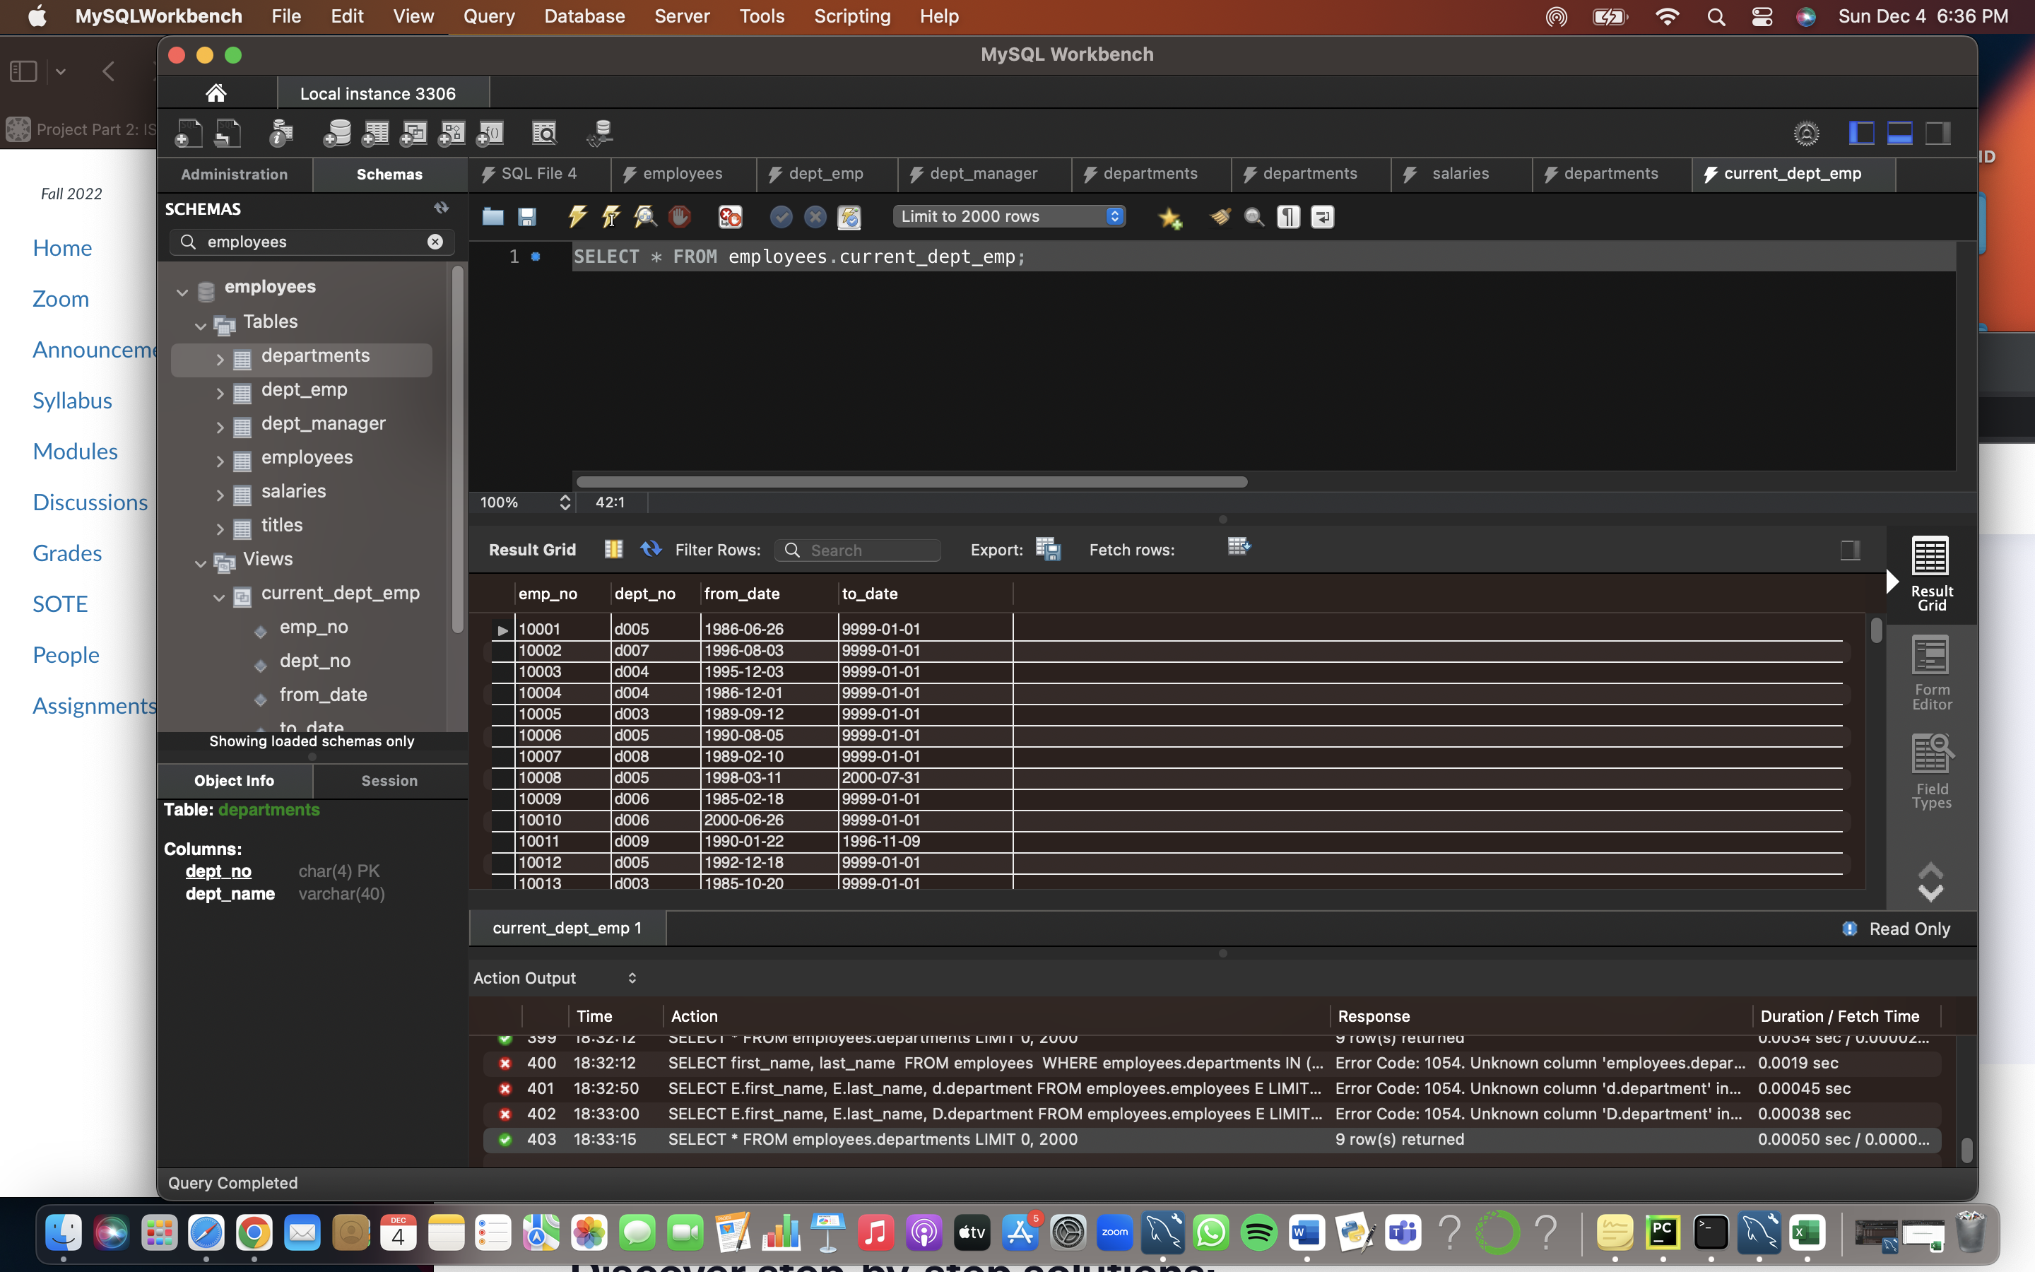The height and width of the screenshot is (1272, 2035).
Task: Switch to the Administration tab
Action: pos(234,174)
